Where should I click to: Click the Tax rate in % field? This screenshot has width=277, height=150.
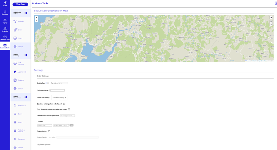pos(64,83)
